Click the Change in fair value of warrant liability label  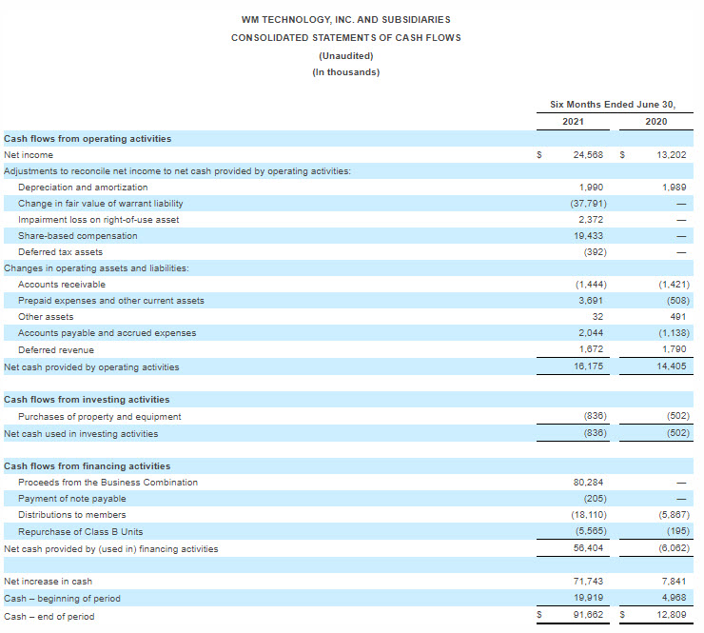[100, 203]
